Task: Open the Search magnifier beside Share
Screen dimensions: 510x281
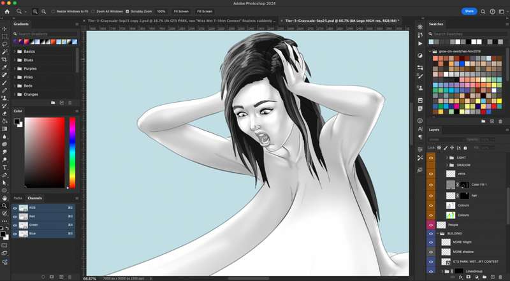Action: pos(483,11)
